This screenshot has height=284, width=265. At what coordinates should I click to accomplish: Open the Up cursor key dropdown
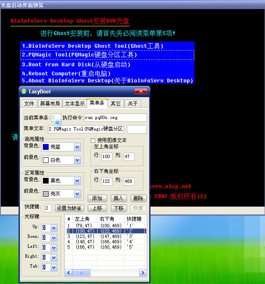click(x=54, y=228)
